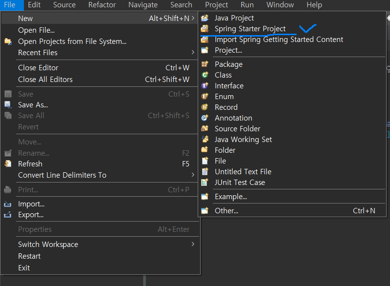390x286 pixels.
Task: Click the Alt+Shift+N shortcut text
Action: click(169, 18)
